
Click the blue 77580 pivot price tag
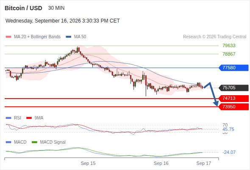pyautogui.click(x=233, y=68)
